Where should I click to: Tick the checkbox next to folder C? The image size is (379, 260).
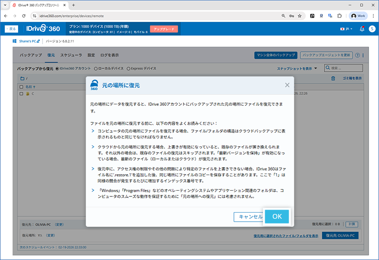pos(21,93)
